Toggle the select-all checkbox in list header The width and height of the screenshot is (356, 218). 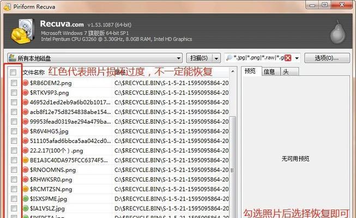pyautogui.click(x=13, y=72)
